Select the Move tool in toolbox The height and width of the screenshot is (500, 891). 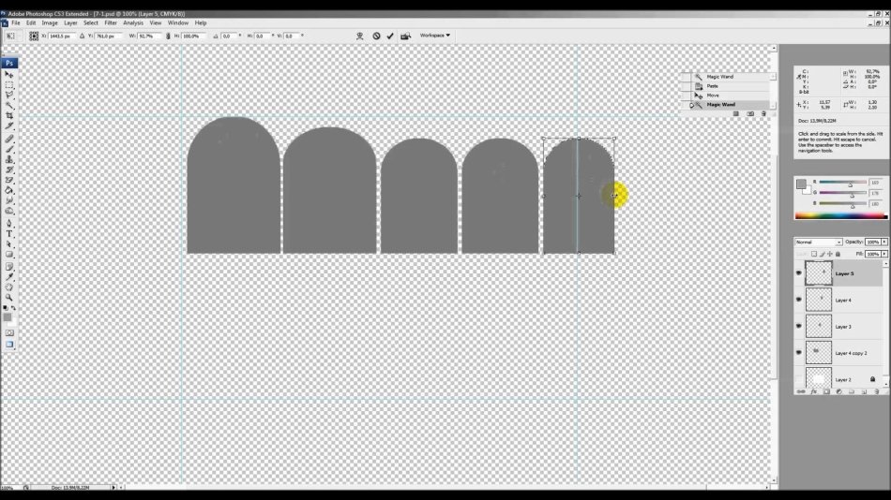pos(9,75)
